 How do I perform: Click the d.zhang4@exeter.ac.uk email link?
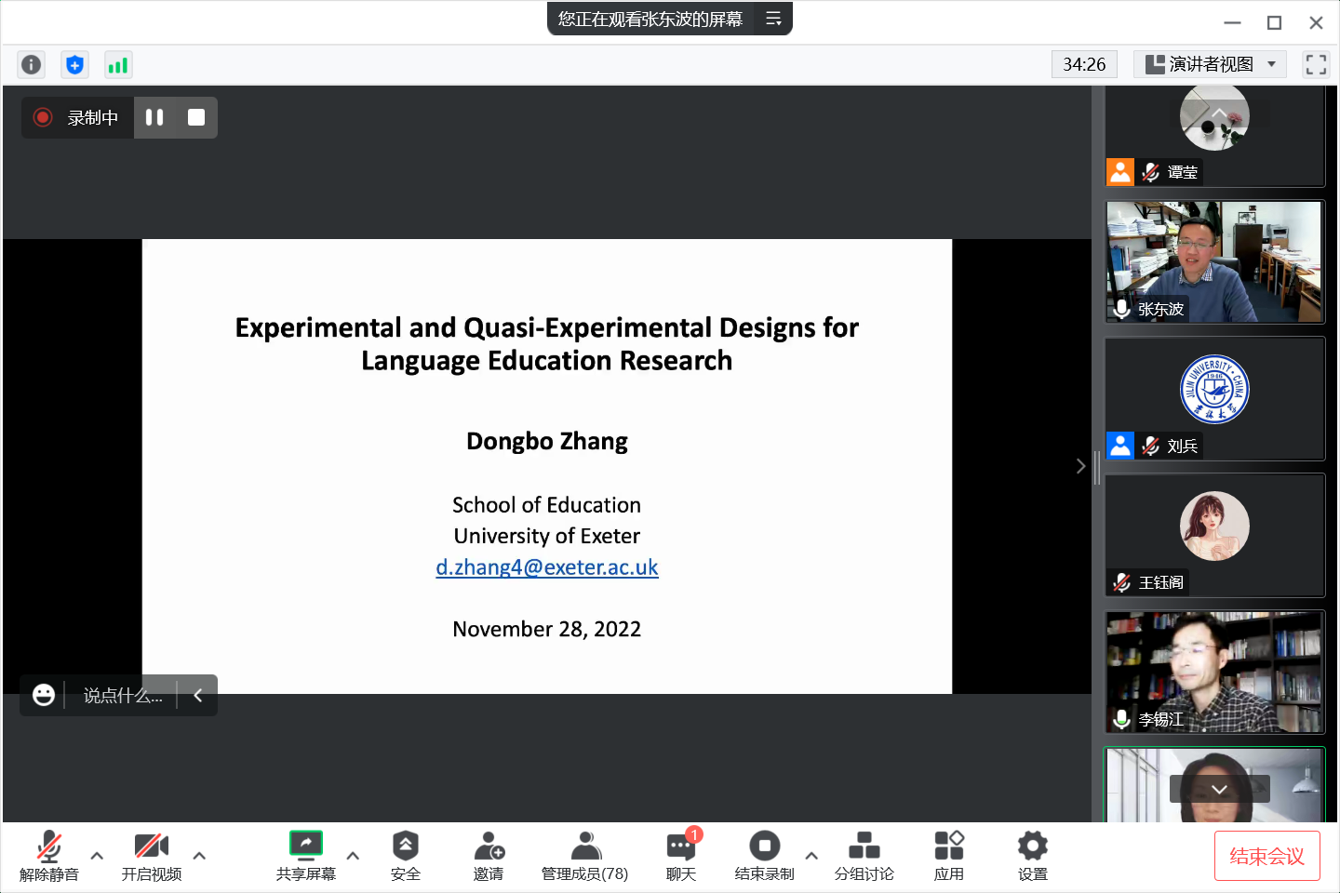[x=547, y=567]
